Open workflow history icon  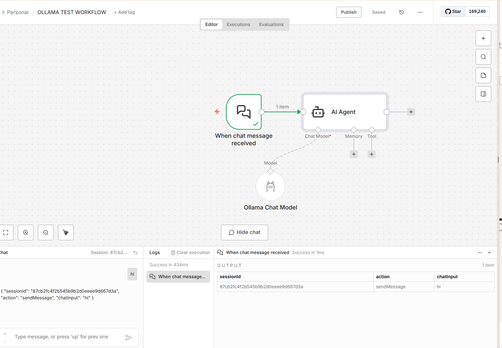click(402, 12)
